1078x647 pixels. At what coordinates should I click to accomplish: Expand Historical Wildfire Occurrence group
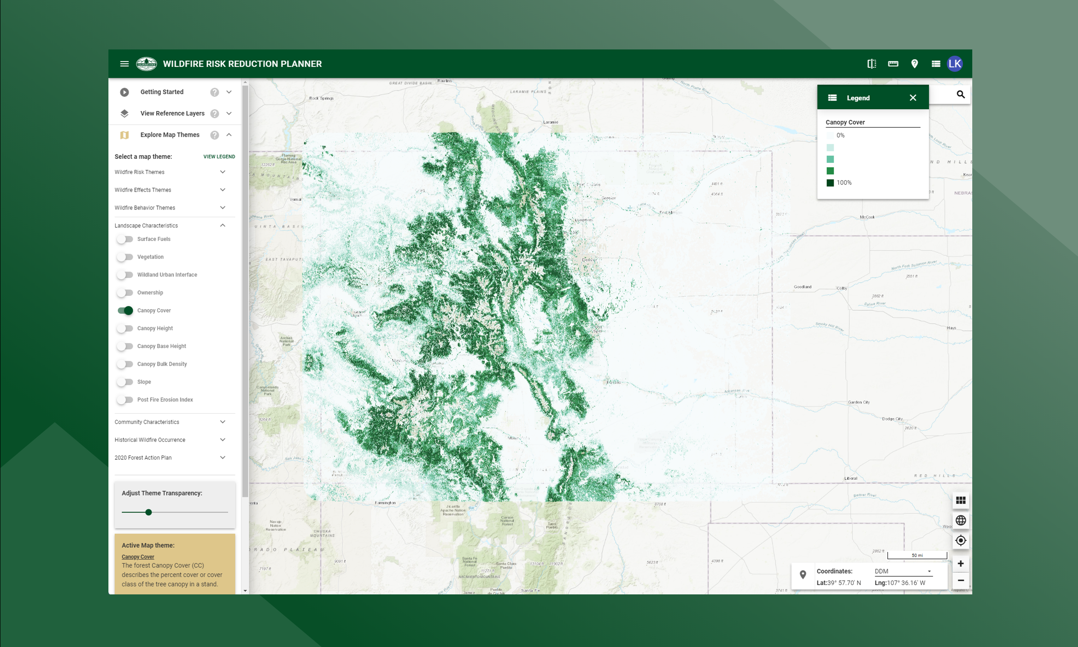[223, 440]
